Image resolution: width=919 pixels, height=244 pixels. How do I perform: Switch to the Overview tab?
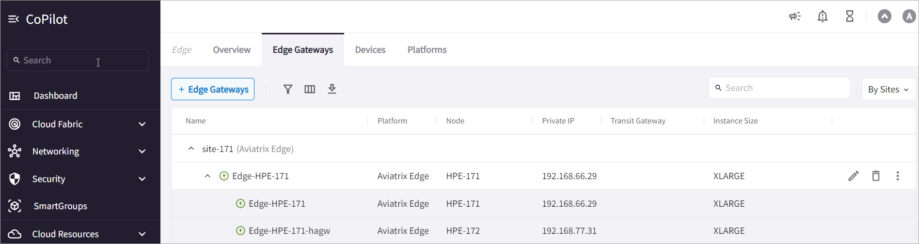click(x=232, y=50)
